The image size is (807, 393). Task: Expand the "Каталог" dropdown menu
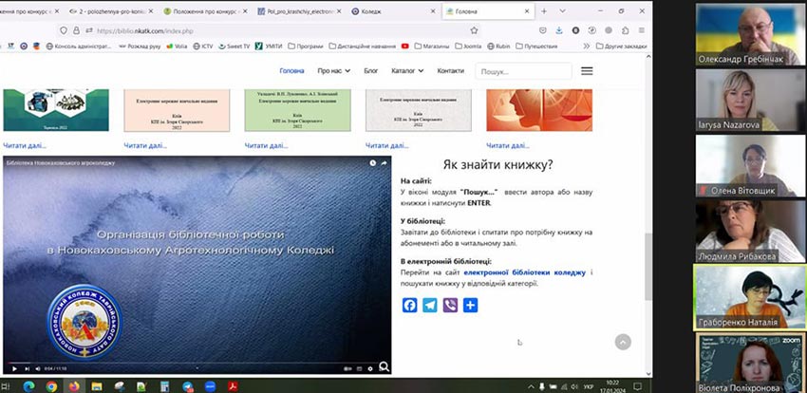407,71
